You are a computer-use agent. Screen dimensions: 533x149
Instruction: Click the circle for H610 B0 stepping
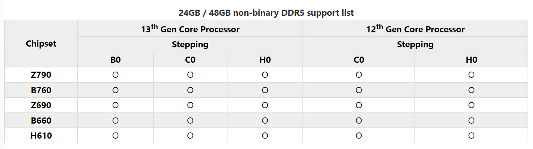pos(115,136)
